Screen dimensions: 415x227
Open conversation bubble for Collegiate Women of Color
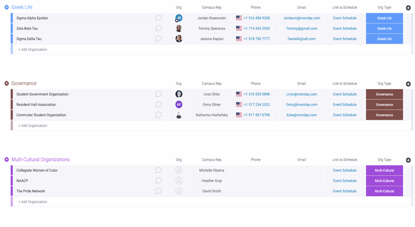159,170
